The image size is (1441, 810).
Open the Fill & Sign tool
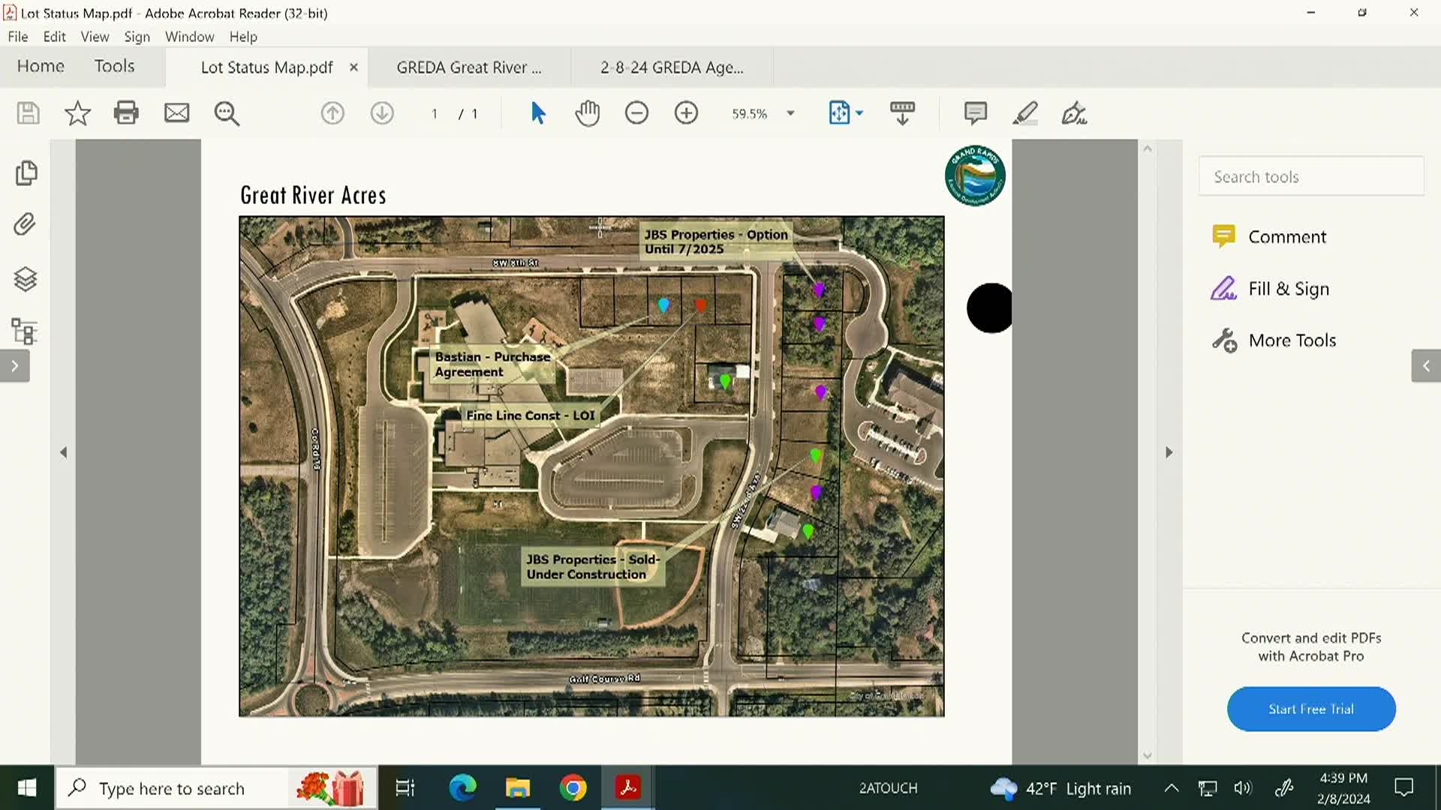coord(1270,289)
